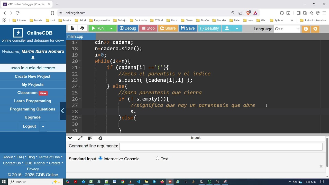Image resolution: width=329 pixels, height=185 pixels.
Task: Collapse the while loop at line 20
Action: tap(80, 61)
